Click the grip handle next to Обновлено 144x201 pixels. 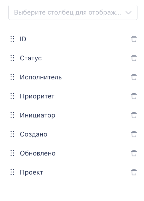pyautogui.click(x=12, y=153)
